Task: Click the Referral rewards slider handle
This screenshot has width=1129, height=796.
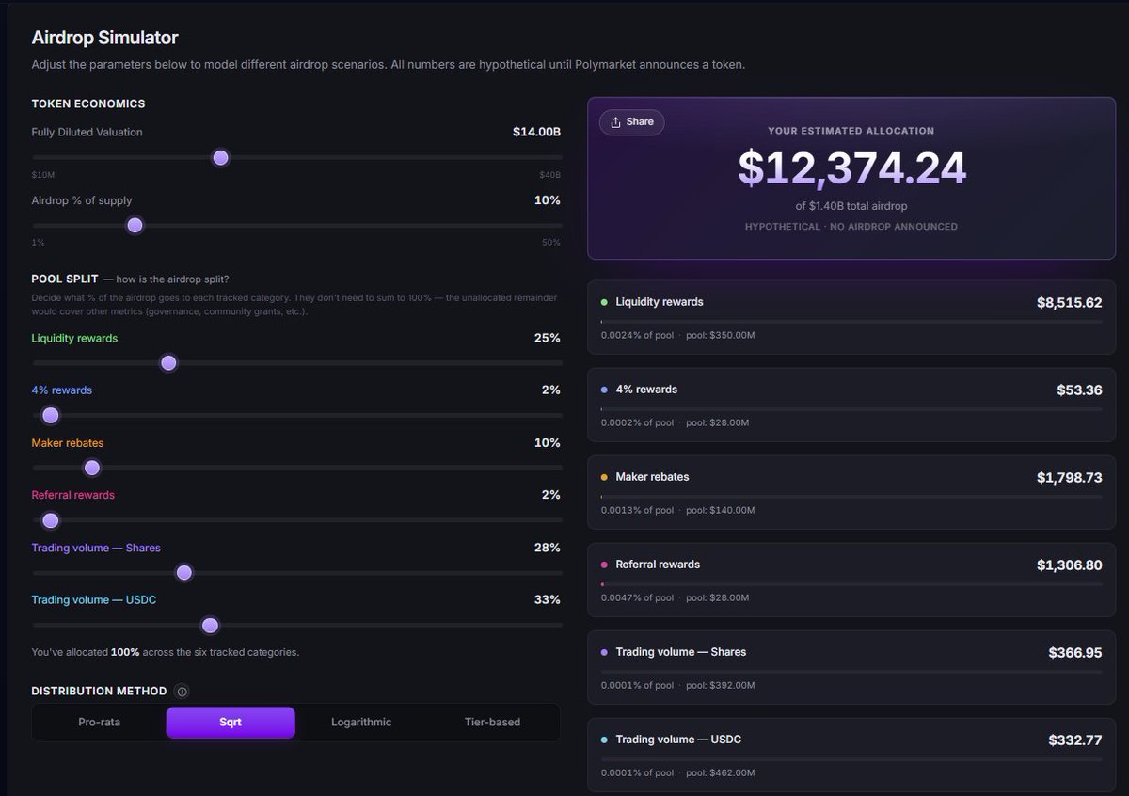Action: 51,520
